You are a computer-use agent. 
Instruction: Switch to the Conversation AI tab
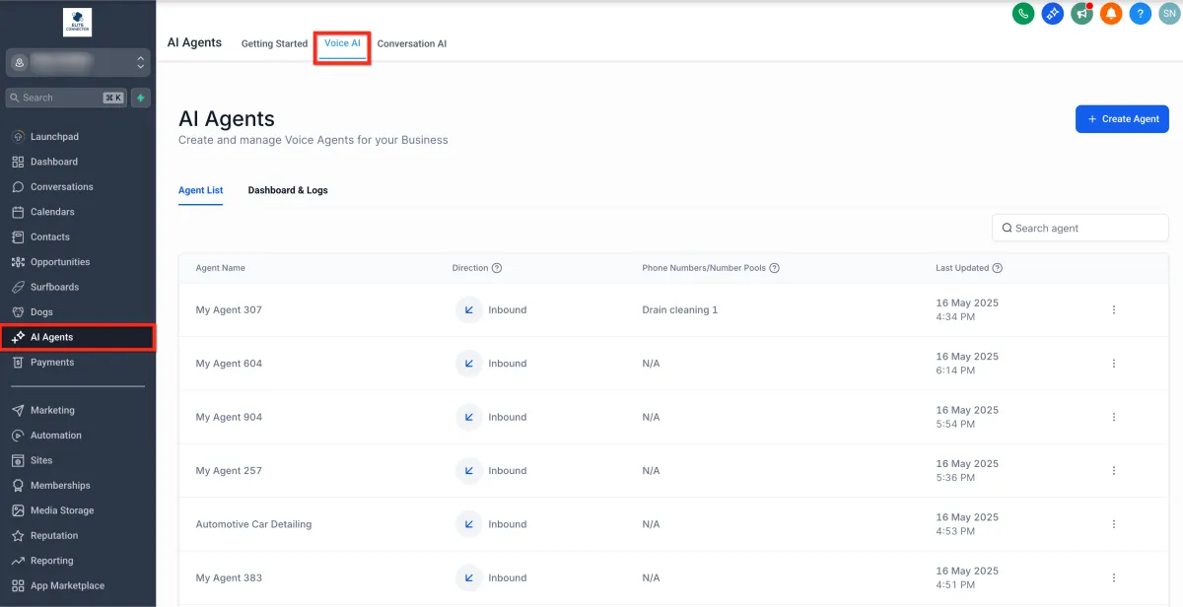point(412,44)
